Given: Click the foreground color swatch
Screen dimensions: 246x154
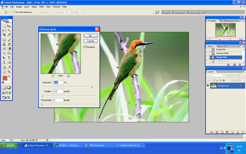Looking at the screenshot, I should [5, 78].
